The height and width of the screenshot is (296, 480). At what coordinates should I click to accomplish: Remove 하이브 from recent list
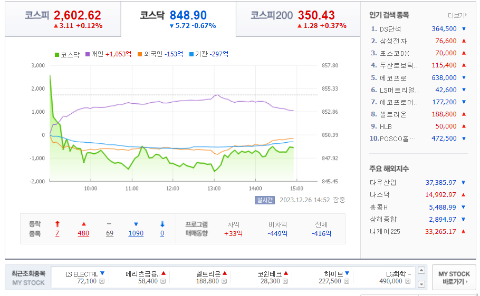click(x=347, y=281)
